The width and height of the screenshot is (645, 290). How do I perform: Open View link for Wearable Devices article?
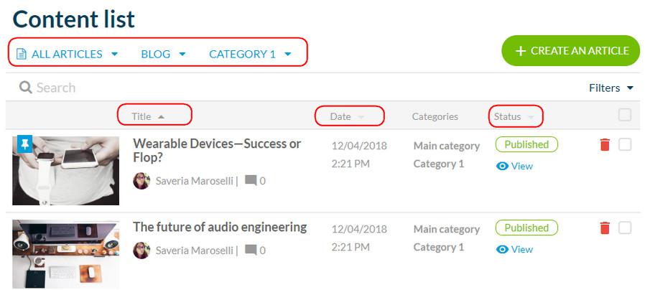click(x=514, y=166)
